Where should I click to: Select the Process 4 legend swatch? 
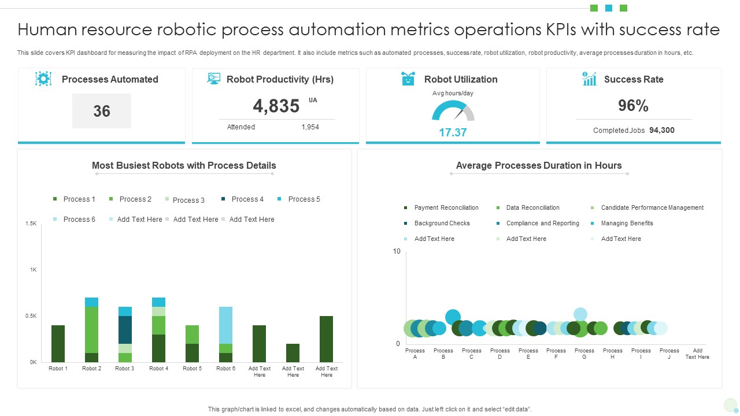click(x=223, y=199)
